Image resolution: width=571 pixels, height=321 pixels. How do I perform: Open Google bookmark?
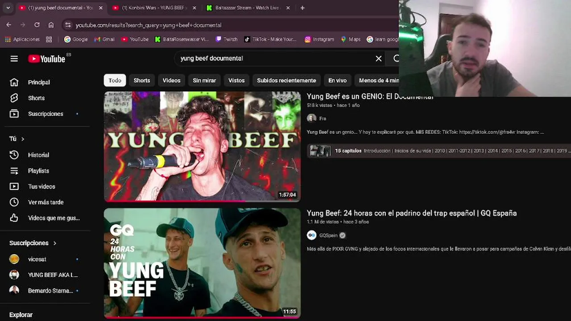tap(76, 39)
